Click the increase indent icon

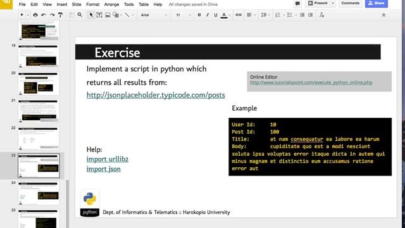[310, 15]
